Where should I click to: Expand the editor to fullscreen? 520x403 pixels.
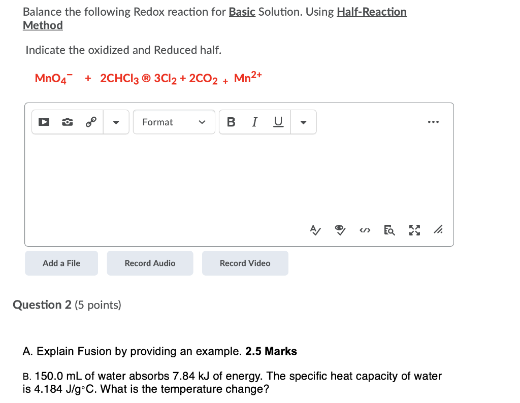414,230
